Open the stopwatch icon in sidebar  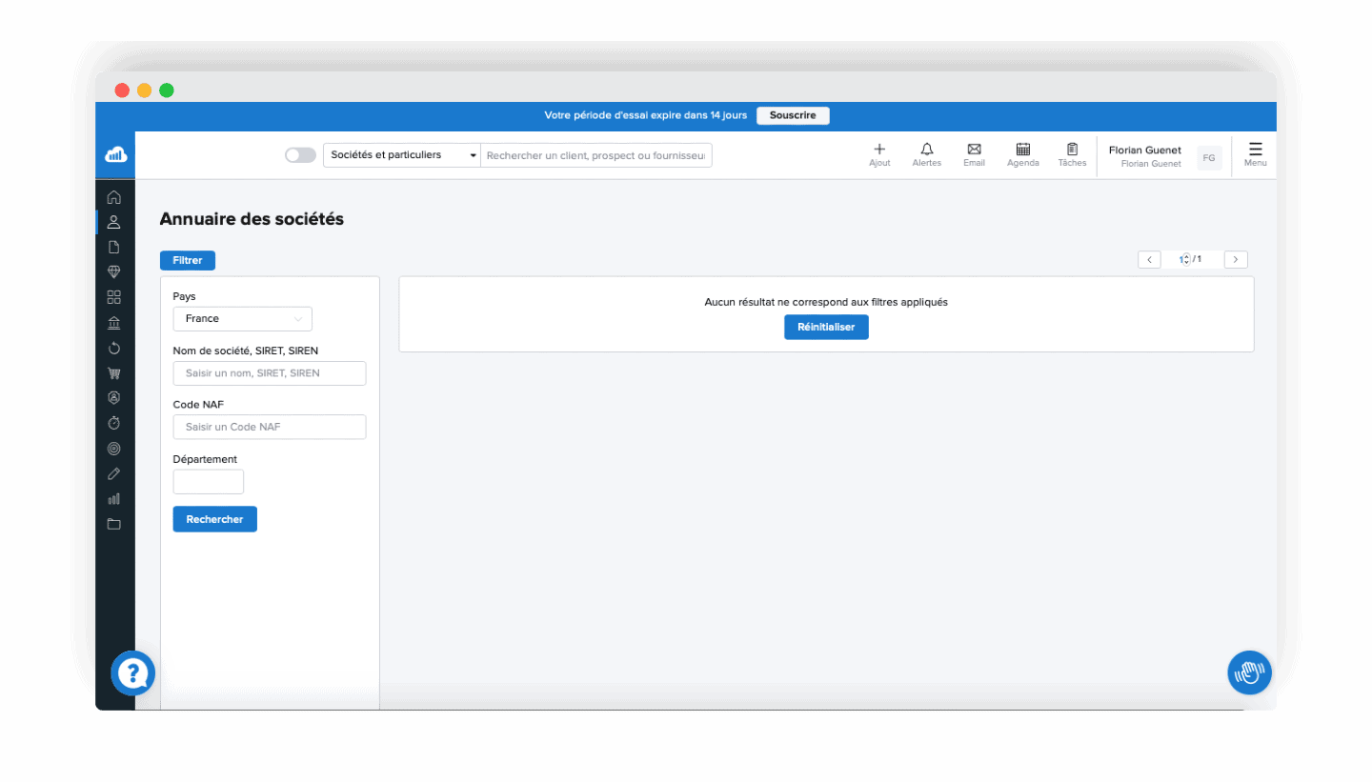pyautogui.click(x=114, y=423)
